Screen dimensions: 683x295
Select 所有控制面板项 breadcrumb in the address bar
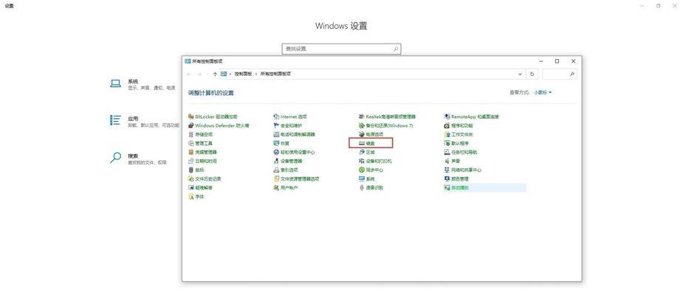pos(275,74)
